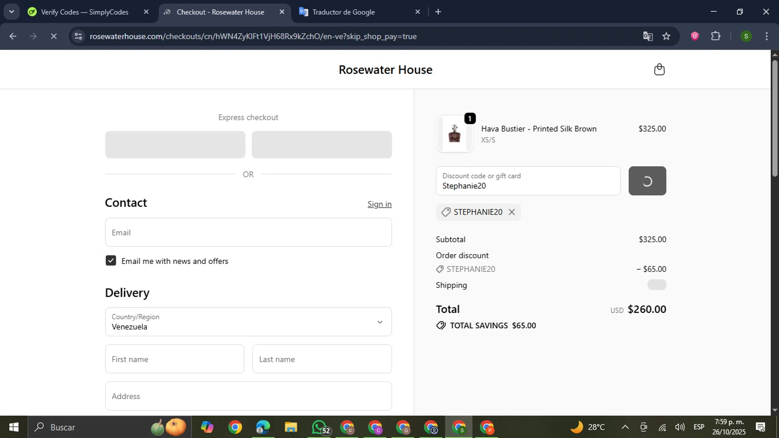The height and width of the screenshot is (438, 779).
Task: Click the first Express checkout placeholder button
Action: coord(175,144)
